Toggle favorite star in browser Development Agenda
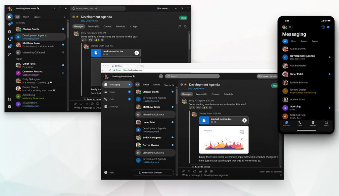 [x=185, y=85]
